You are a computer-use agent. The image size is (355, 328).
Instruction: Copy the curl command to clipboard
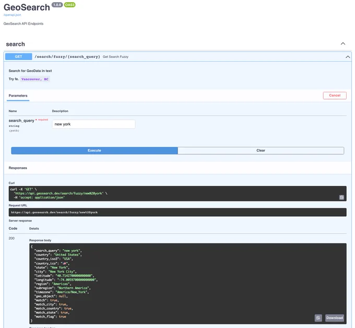(341, 197)
